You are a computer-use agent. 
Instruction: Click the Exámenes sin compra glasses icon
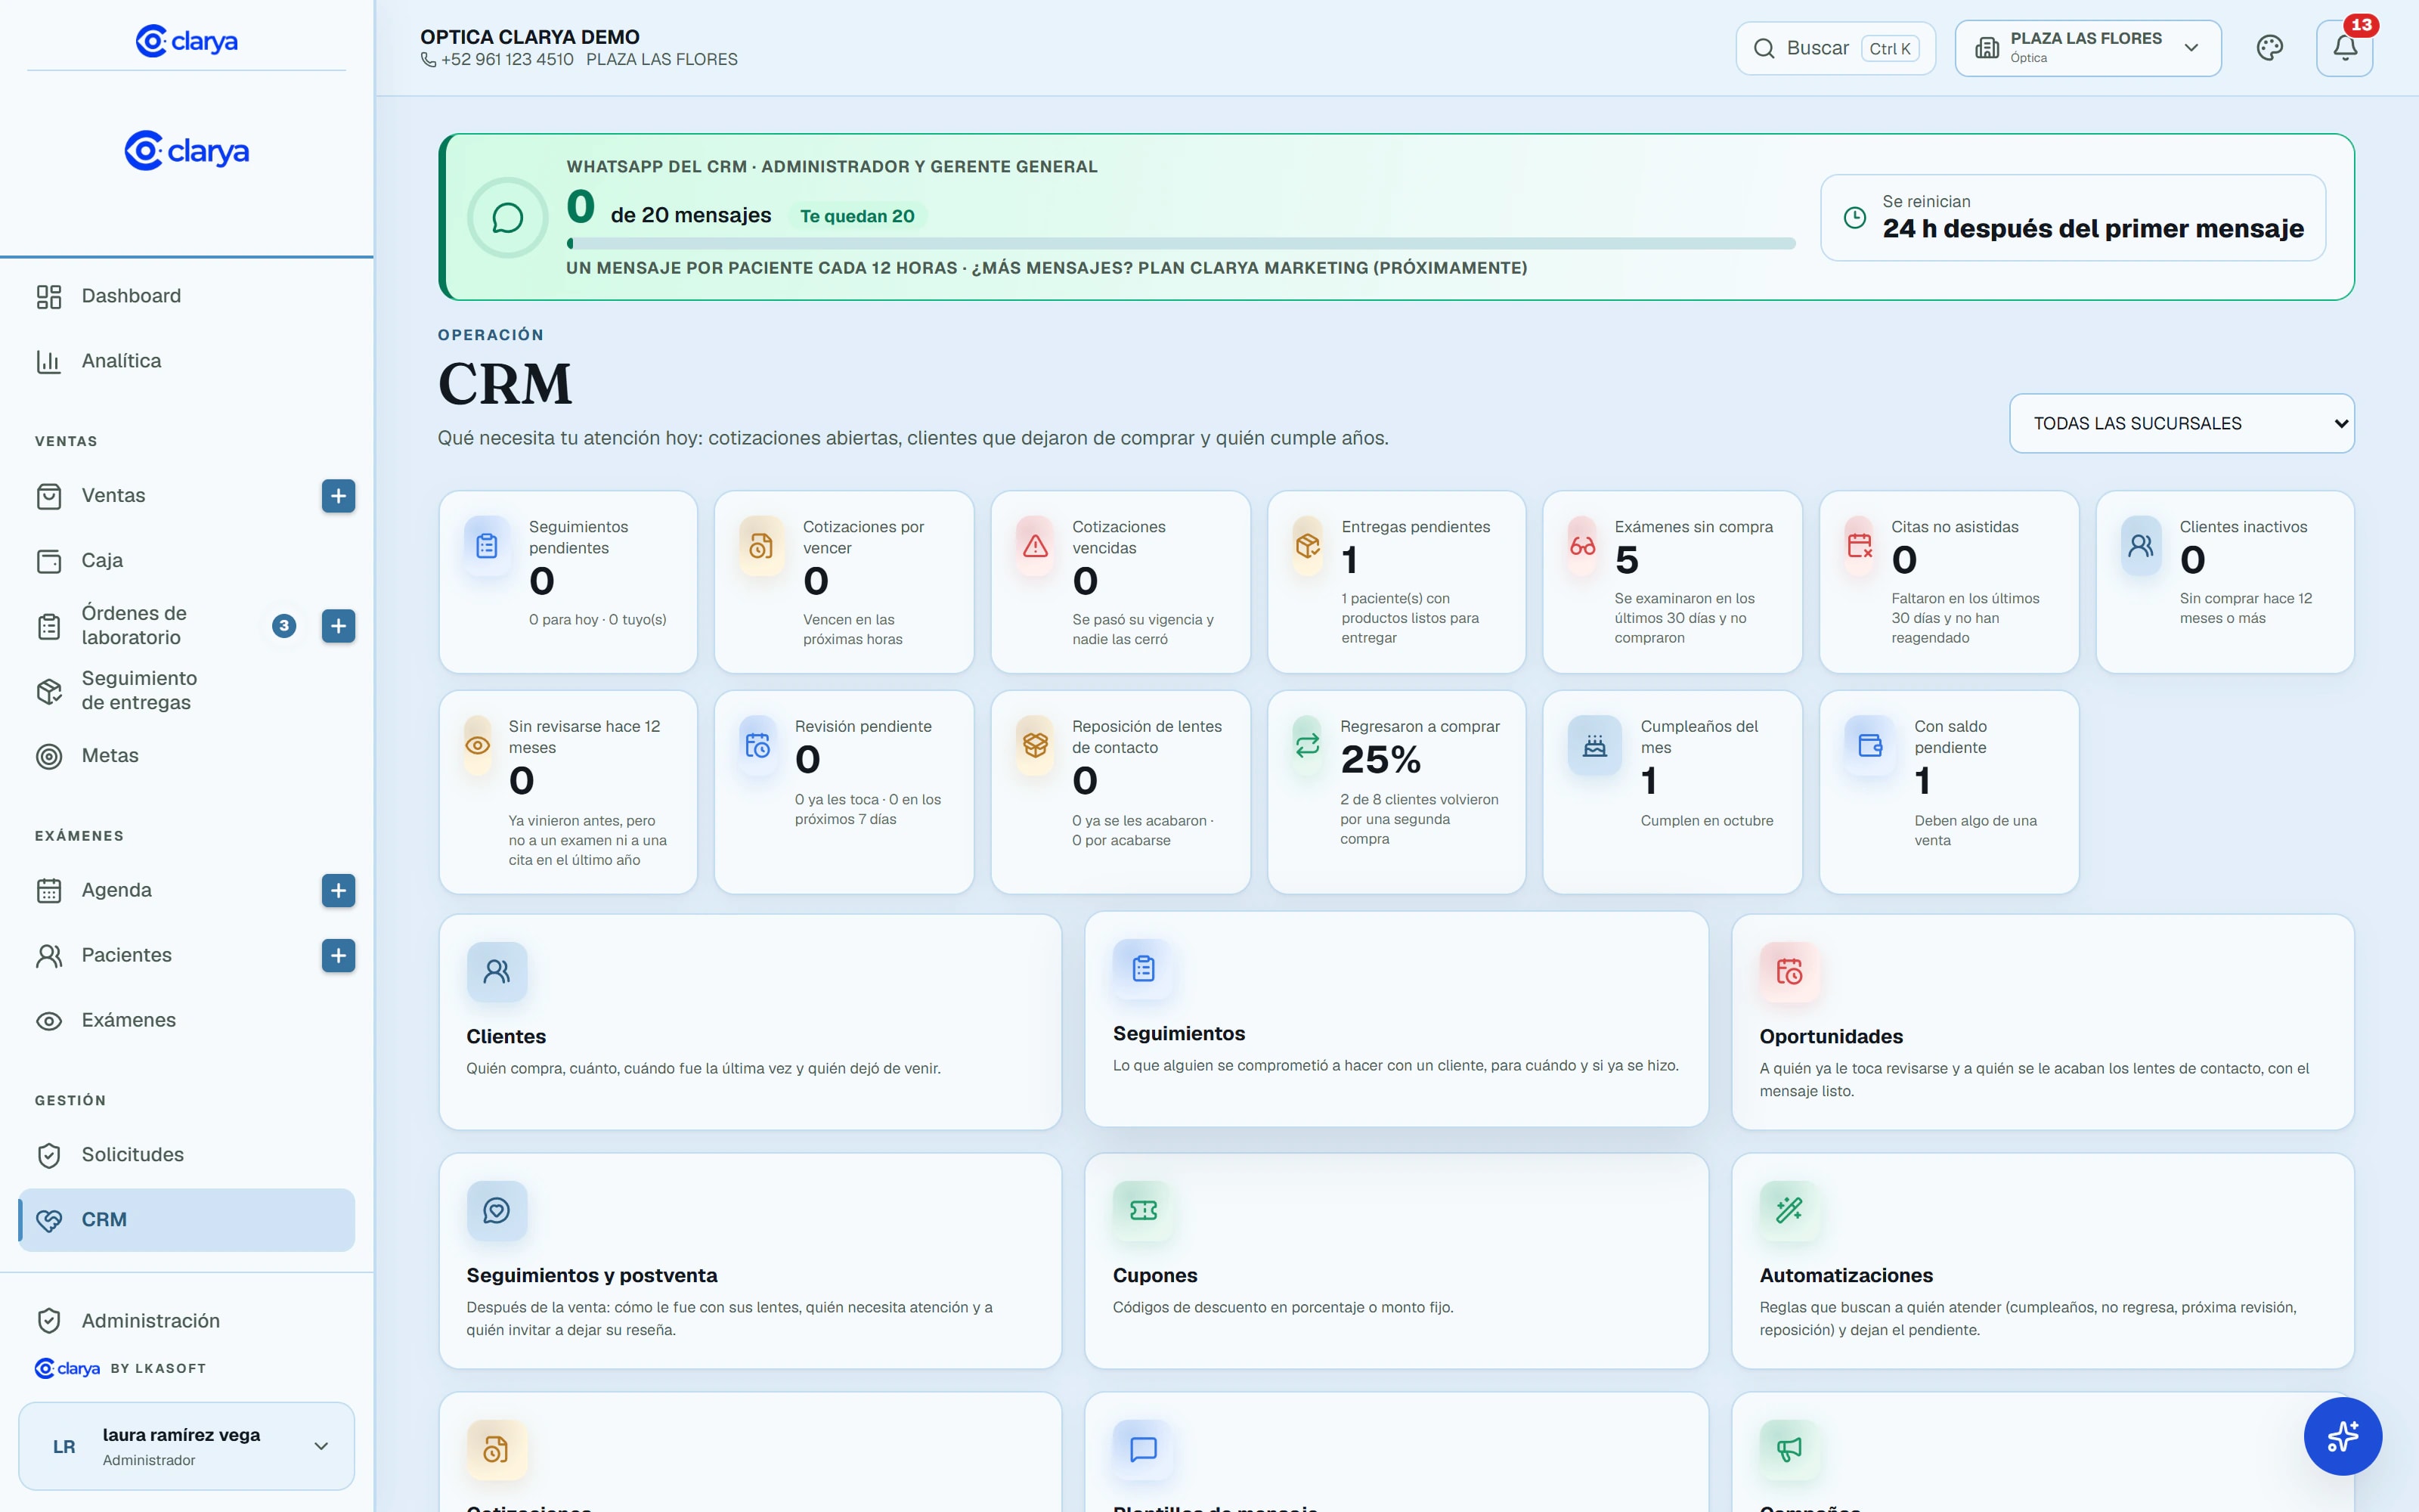[1582, 546]
